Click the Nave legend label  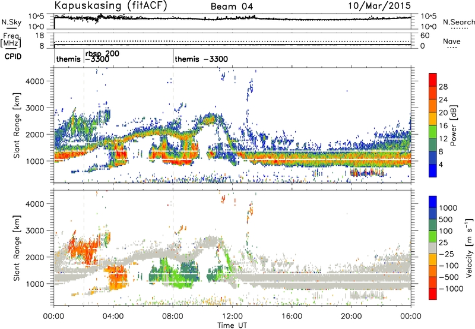[452, 42]
